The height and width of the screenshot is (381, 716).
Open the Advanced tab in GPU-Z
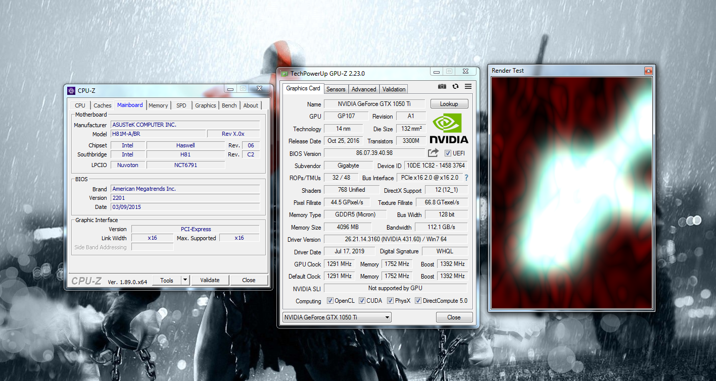click(x=364, y=89)
